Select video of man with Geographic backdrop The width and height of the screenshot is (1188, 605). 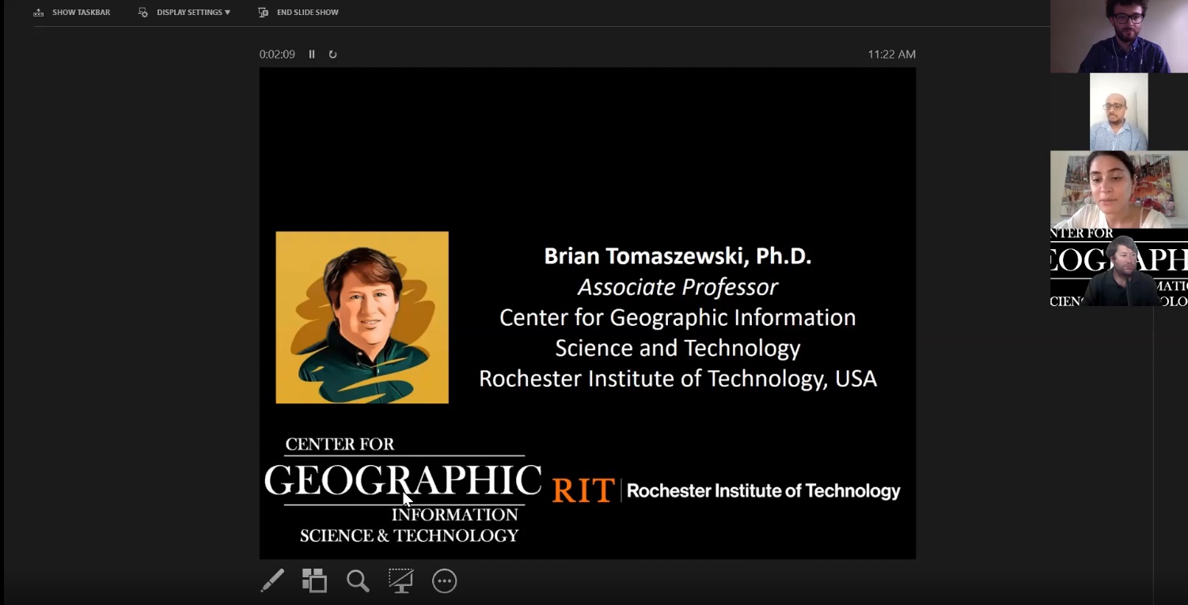pos(1119,267)
